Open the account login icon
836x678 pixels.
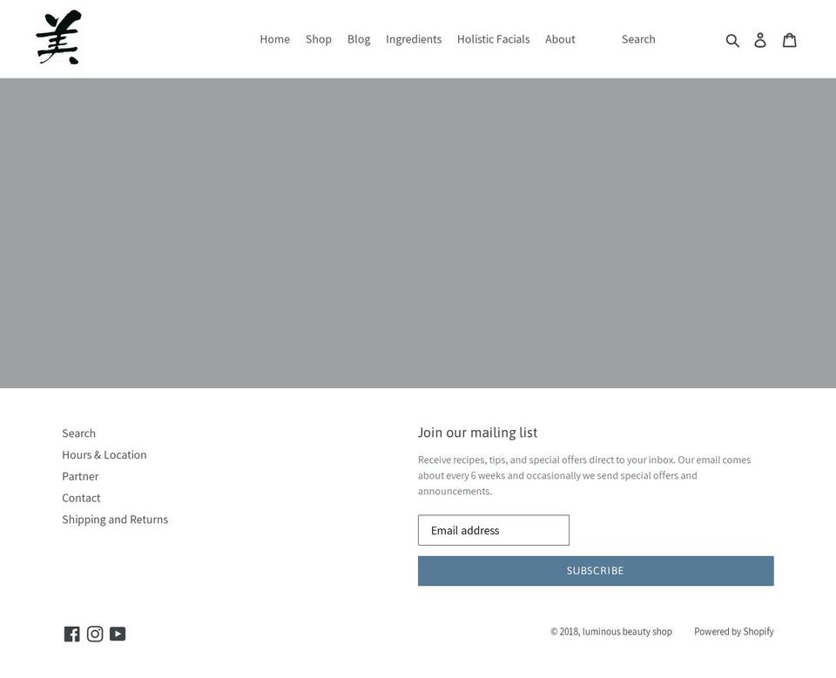coord(760,40)
